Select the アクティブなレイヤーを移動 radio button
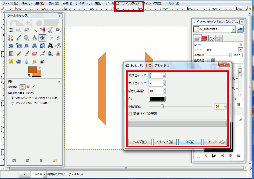Screen dimensions: 254x179 12,104
